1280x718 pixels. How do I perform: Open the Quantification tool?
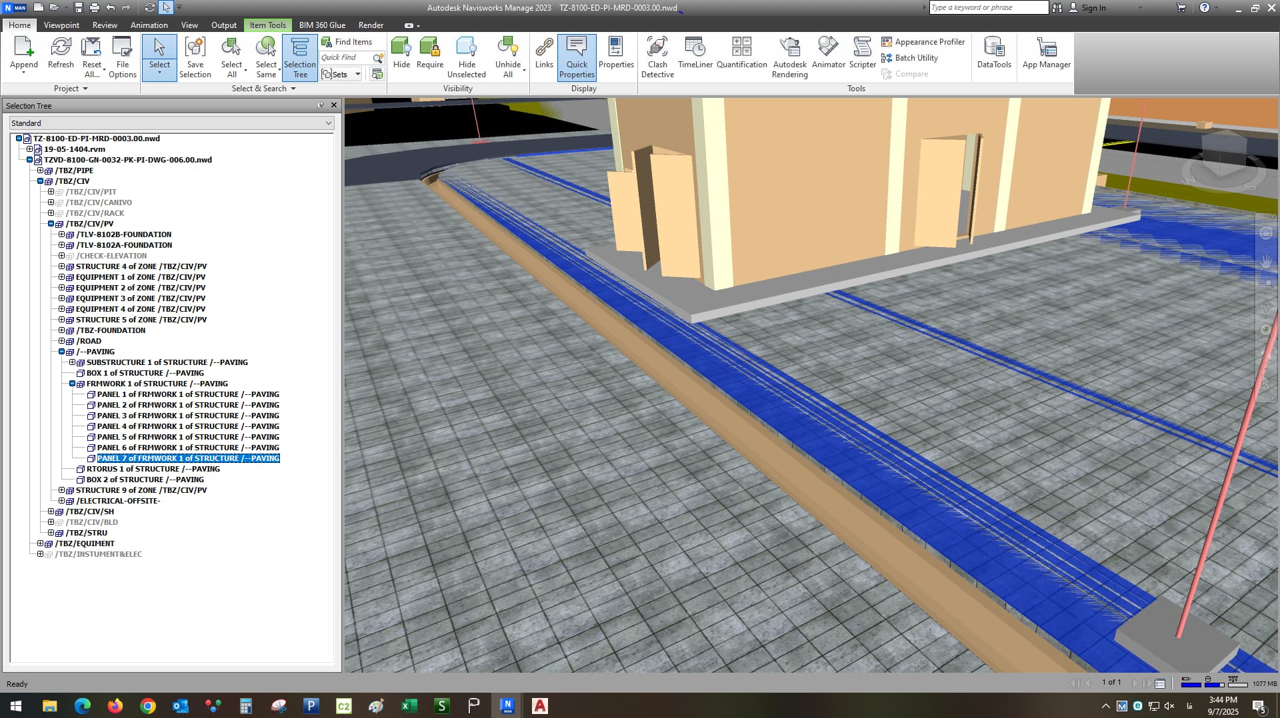tap(741, 53)
